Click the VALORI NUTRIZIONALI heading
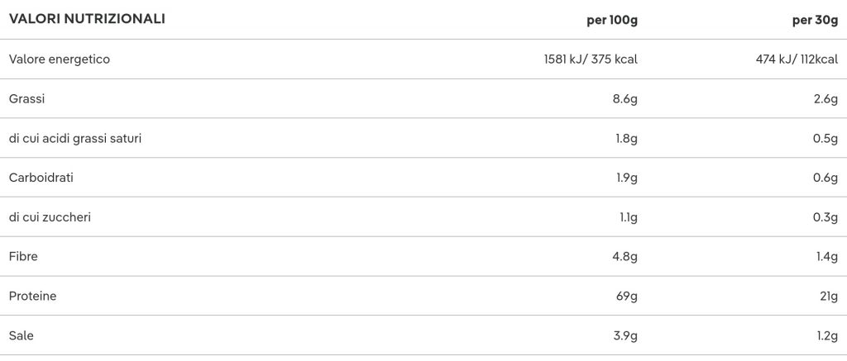This screenshot has height=361, width=847. point(87,19)
